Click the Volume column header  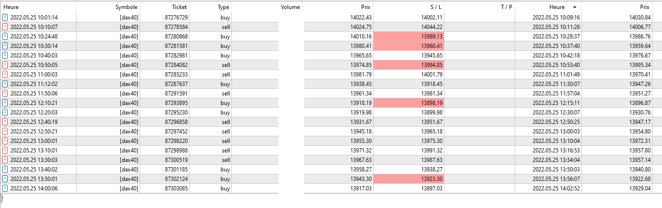[x=290, y=7]
